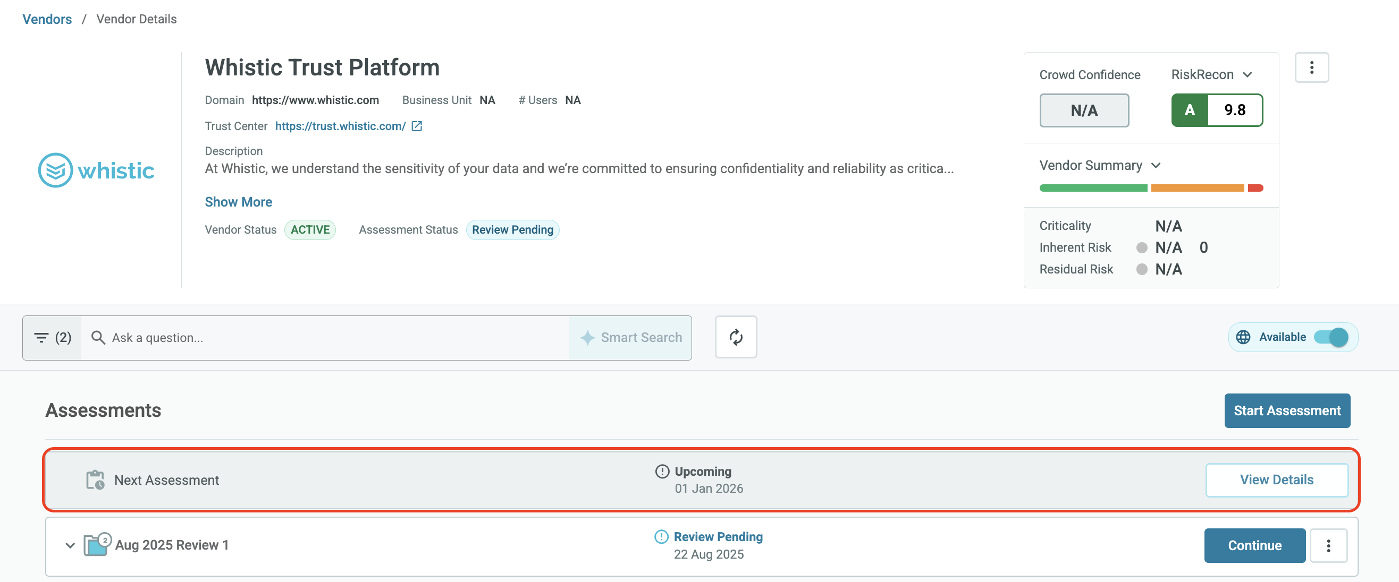Screen dimensions: 1399x582
Task: Click the Inherent Risk gray indicator dot
Action: 1142,247
